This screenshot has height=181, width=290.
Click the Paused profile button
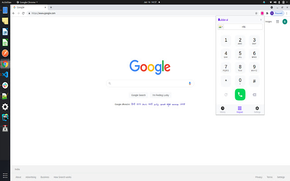click(x=277, y=13)
